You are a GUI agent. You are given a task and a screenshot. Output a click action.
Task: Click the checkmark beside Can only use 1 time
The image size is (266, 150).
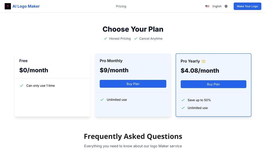(22, 85)
